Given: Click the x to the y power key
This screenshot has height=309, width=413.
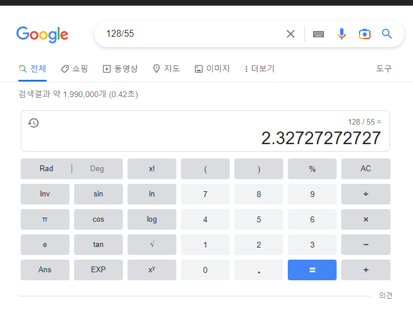Looking at the screenshot, I should [152, 270].
